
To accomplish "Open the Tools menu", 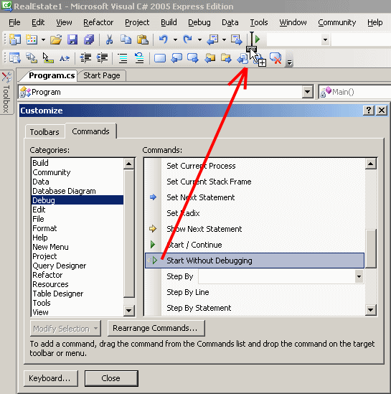I will coord(259,22).
